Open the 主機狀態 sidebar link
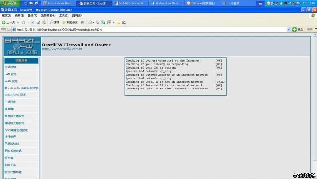 coord(10,67)
